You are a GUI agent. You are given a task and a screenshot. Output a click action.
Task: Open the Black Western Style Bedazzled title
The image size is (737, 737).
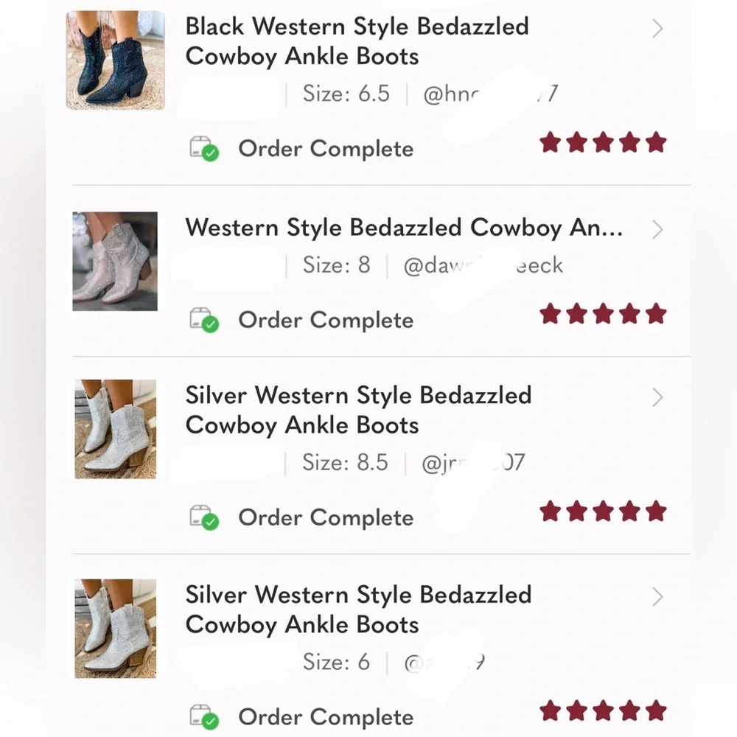pos(357,41)
